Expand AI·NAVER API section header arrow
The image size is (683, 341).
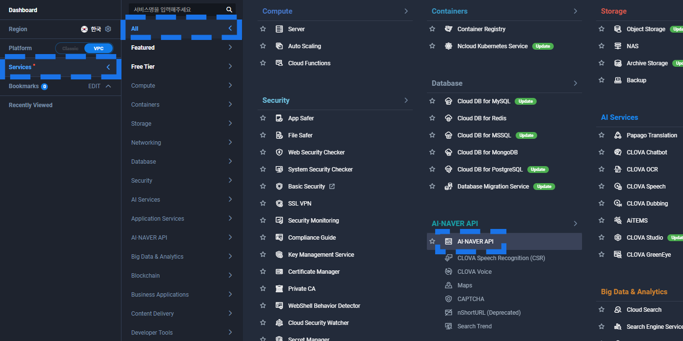pos(575,224)
